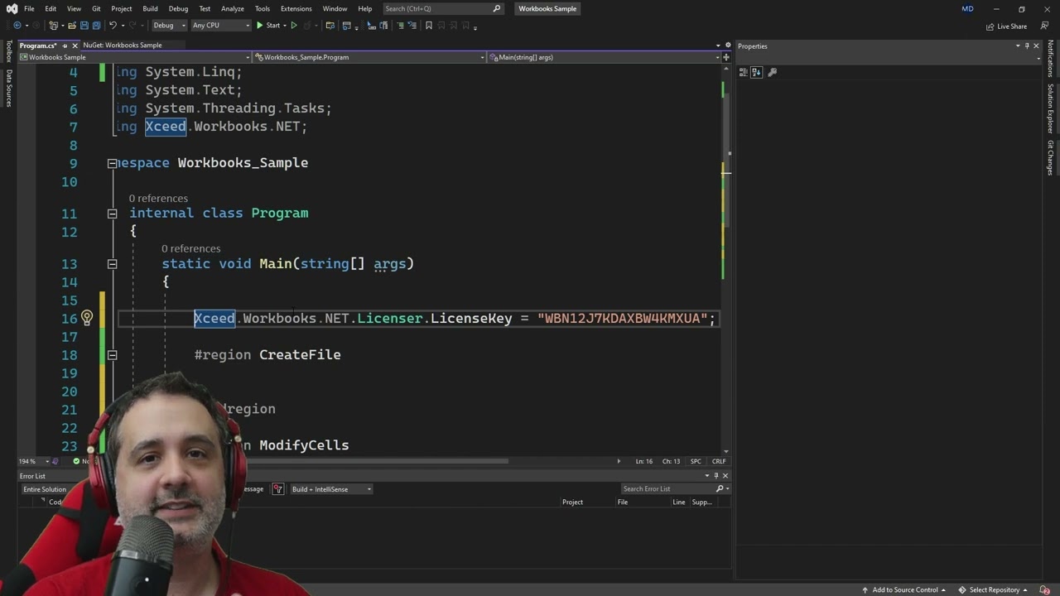Open the Workbooks_Sample.Program type dropdown
Image resolution: width=1060 pixels, height=596 pixels.
(369, 57)
